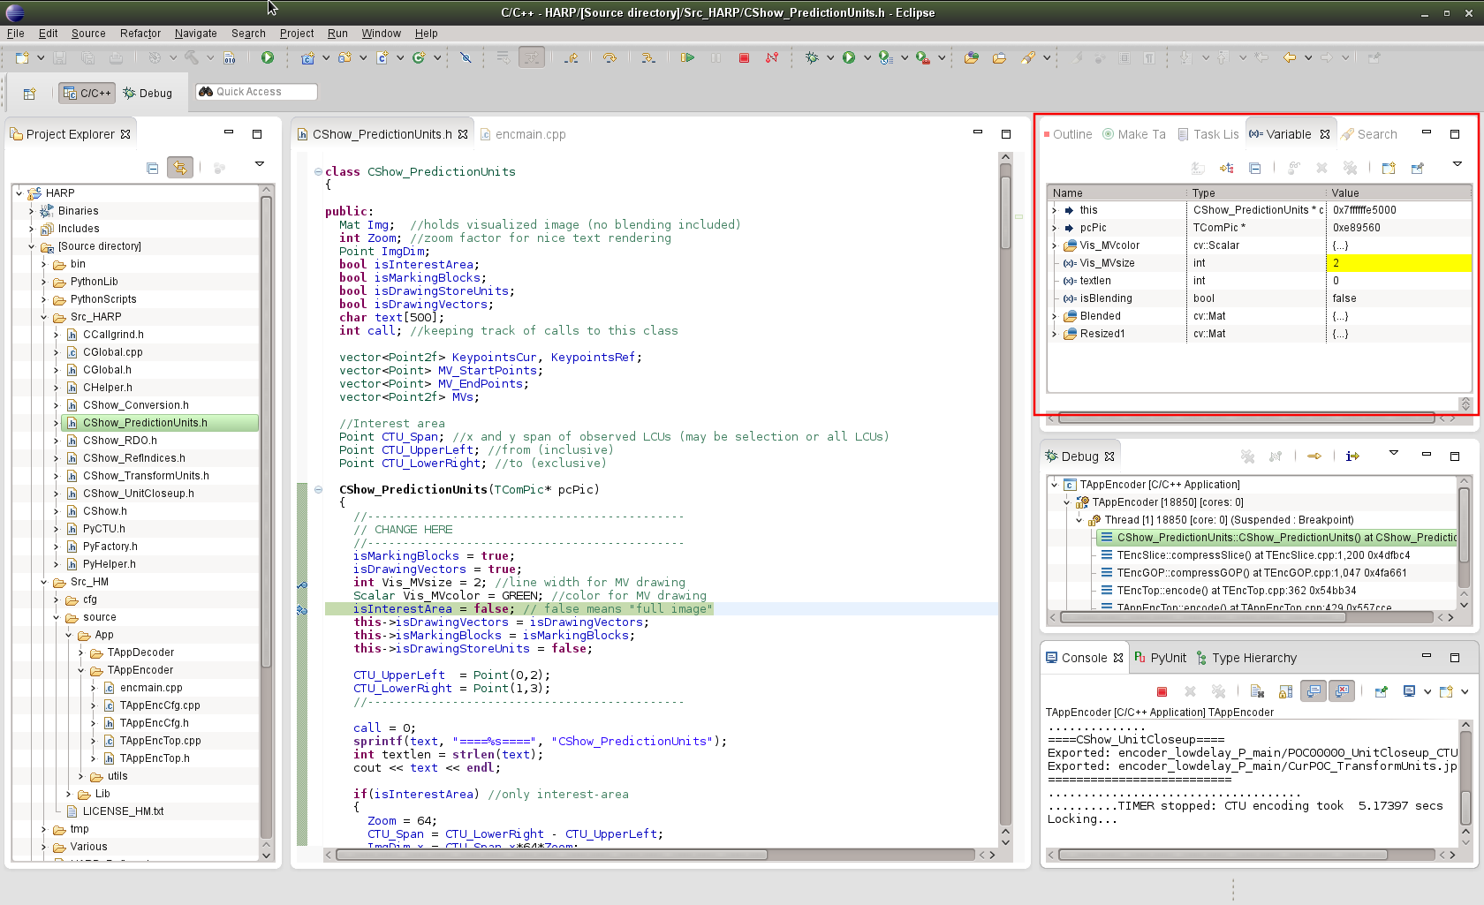This screenshot has width=1484, height=905.
Task: Switch to the Debug perspective
Action: point(148,93)
